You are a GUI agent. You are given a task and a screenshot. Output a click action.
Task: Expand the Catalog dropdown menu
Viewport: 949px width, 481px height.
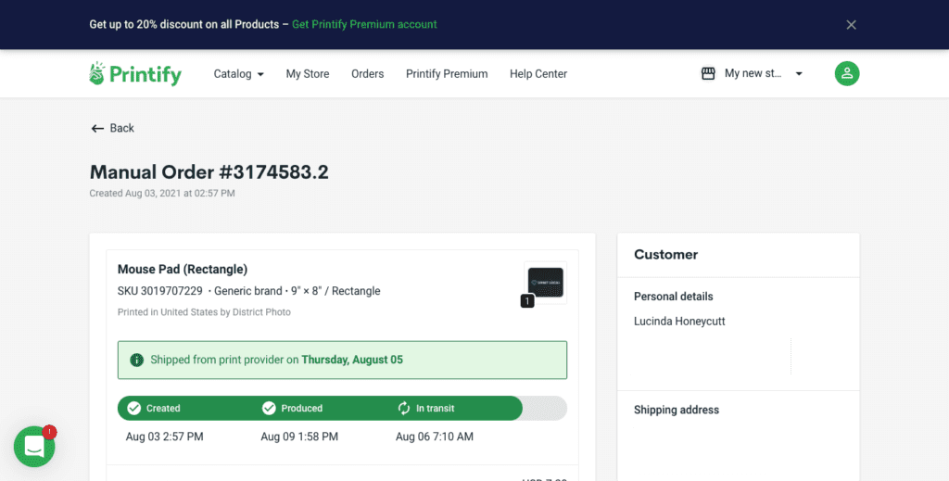[238, 74]
